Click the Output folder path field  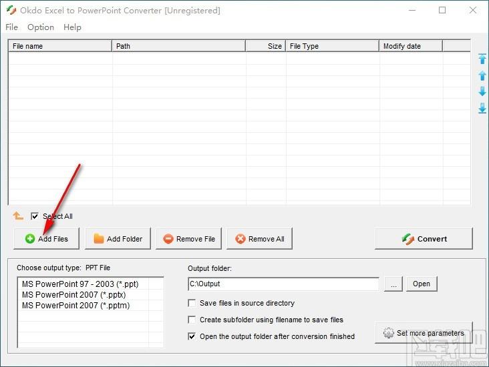[284, 284]
